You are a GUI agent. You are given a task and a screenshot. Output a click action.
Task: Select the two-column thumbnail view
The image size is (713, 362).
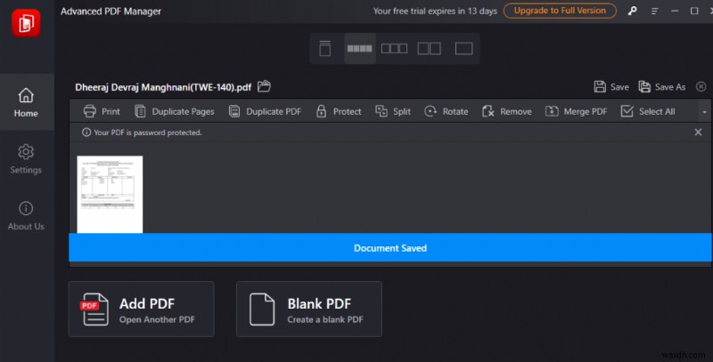tap(429, 48)
